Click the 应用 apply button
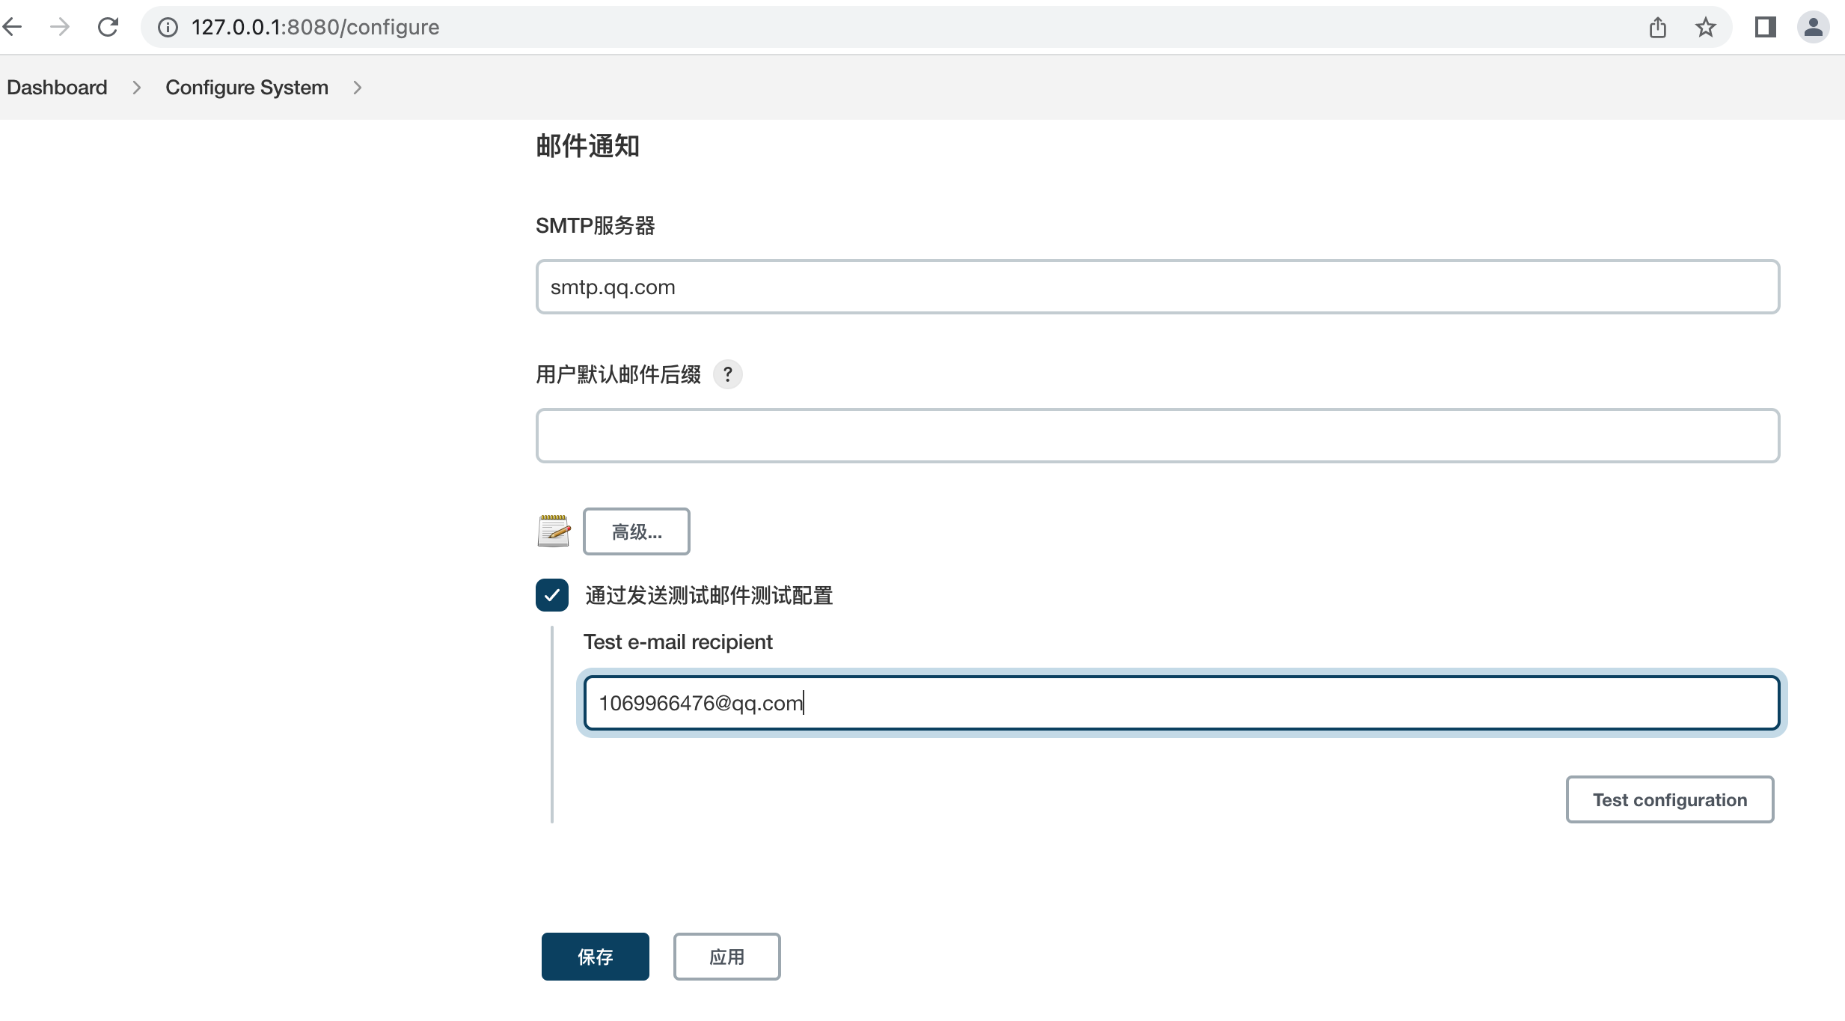Screen dimensions: 1845x1021 tap(727, 957)
